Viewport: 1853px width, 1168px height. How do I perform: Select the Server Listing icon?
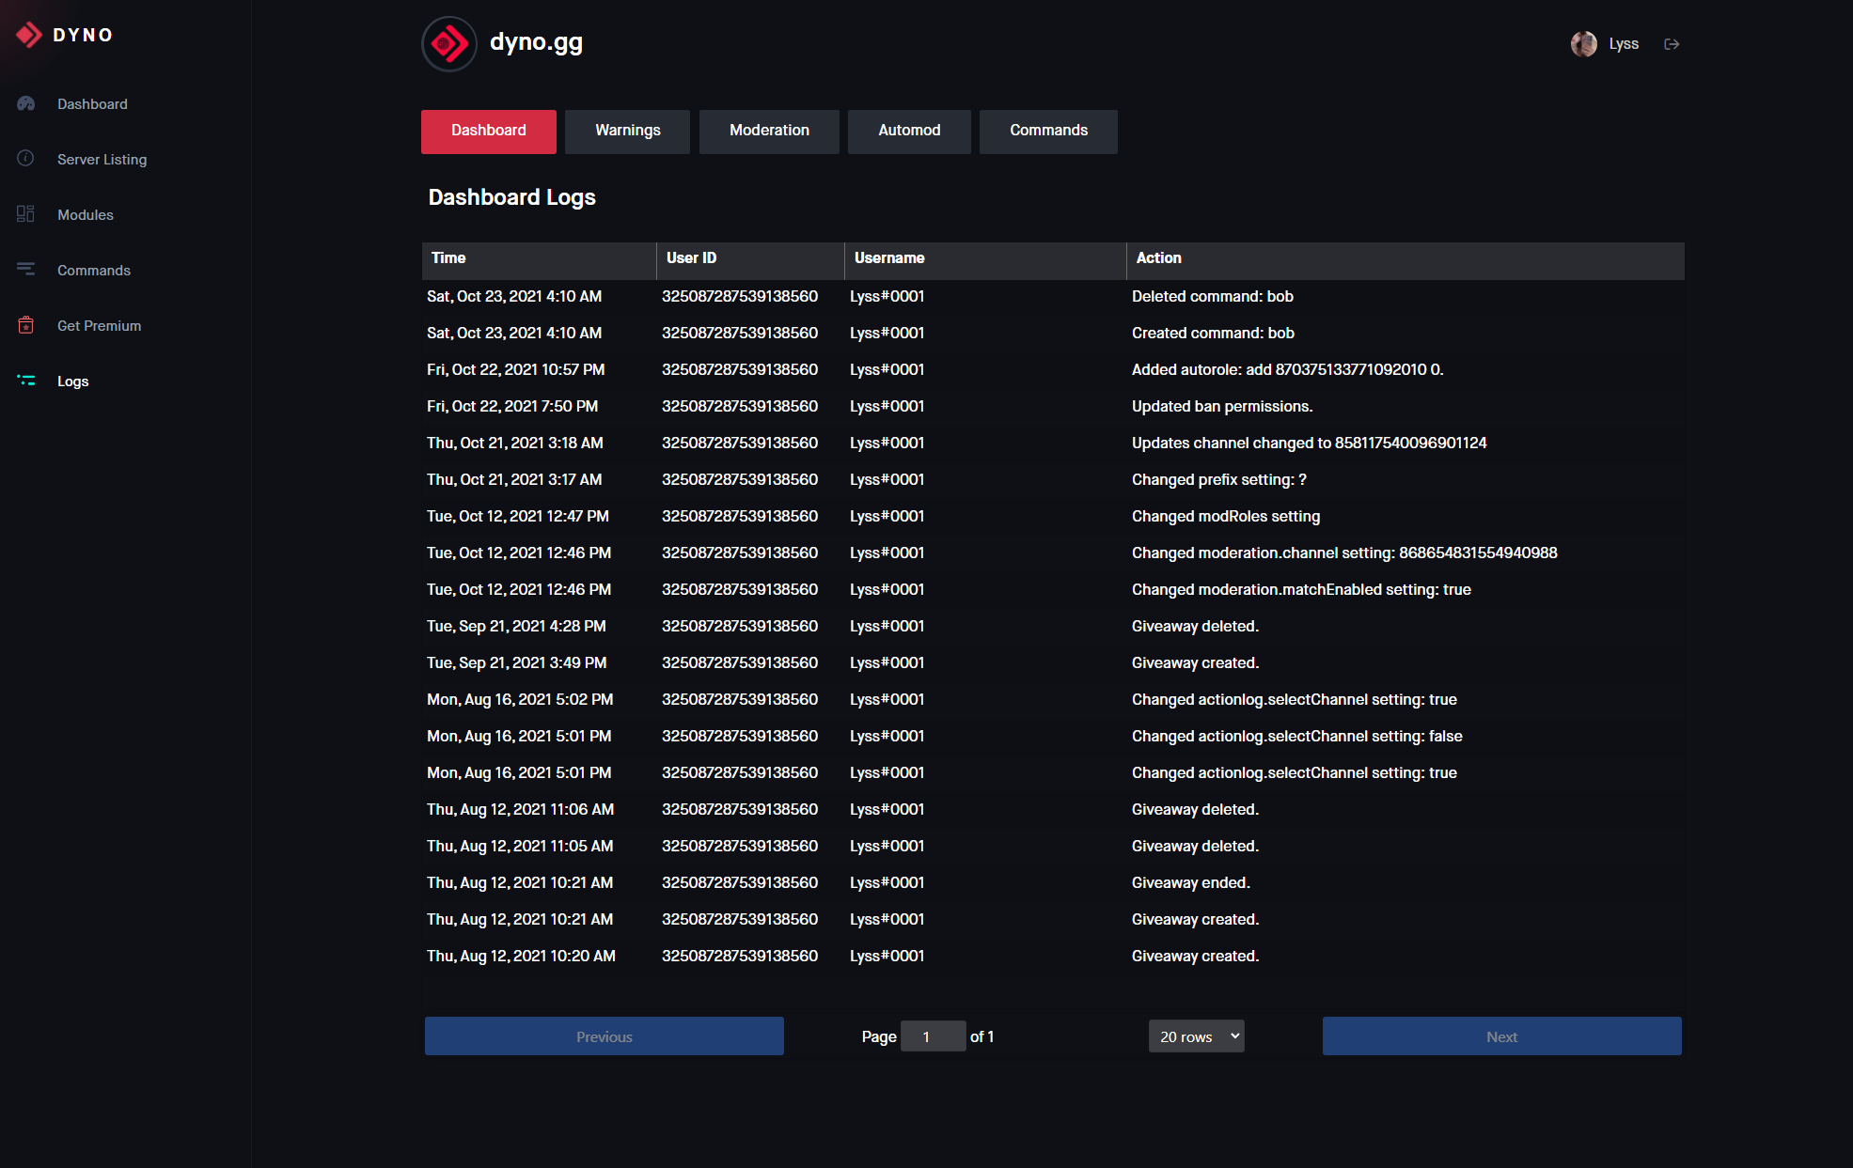coord(24,158)
